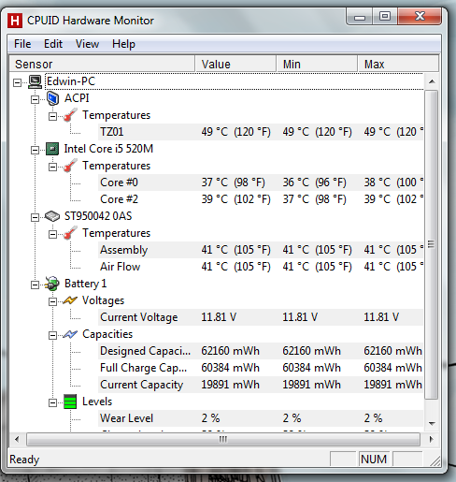Click the Voltages lightning icon
This screenshot has height=482, width=456.
pyautogui.click(x=70, y=300)
